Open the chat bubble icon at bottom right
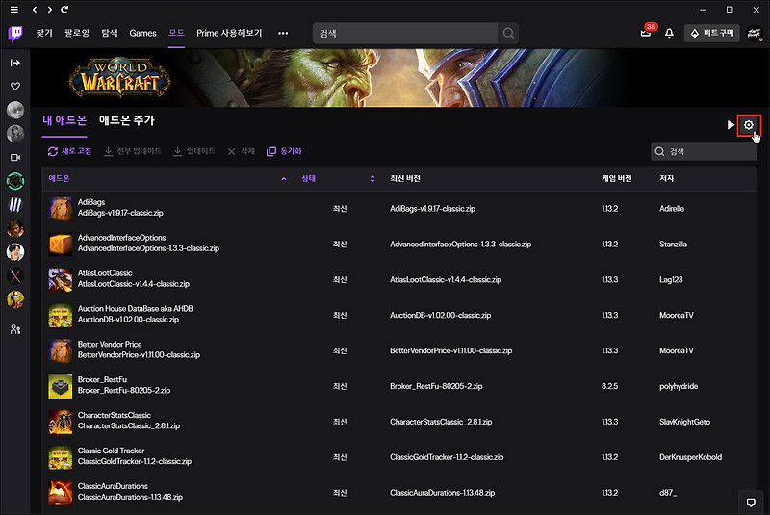Image resolution: width=770 pixels, height=515 pixels. coord(751,502)
